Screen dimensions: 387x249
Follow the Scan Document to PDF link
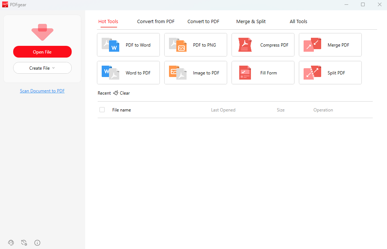click(42, 91)
